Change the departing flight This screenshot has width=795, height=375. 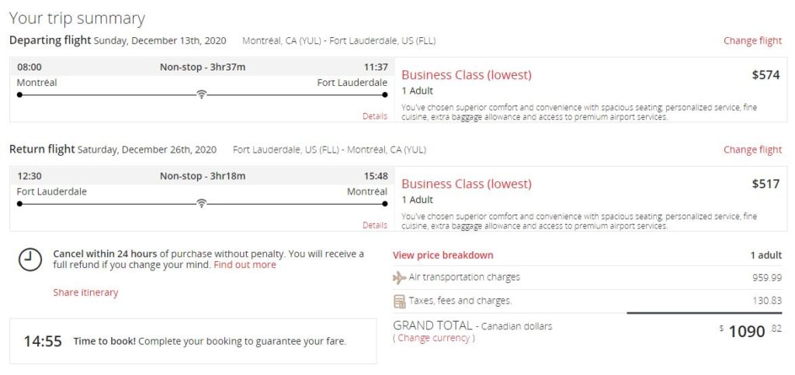coord(752,41)
